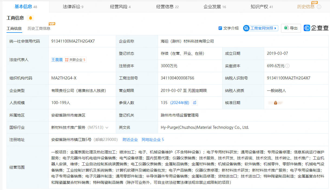Open the 同地址企业 5 link
The height and width of the screenshot is (190, 330).
pyautogui.click(x=153, y=140)
